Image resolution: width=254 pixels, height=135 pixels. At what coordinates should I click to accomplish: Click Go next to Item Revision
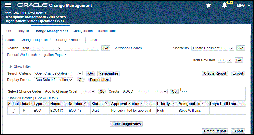coord(239,60)
